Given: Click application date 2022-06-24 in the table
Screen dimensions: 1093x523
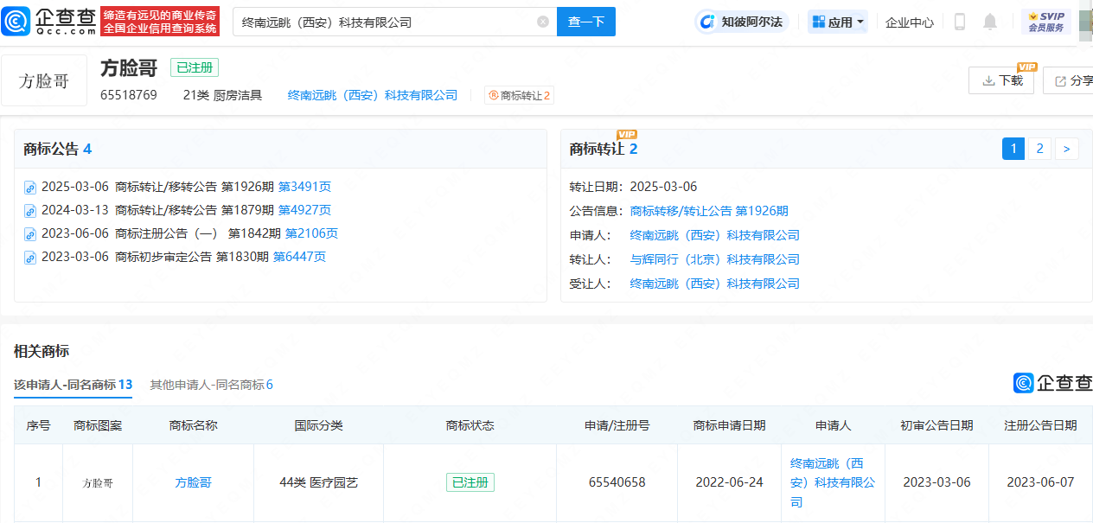Looking at the screenshot, I should pyautogui.click(x=729, y=482).
